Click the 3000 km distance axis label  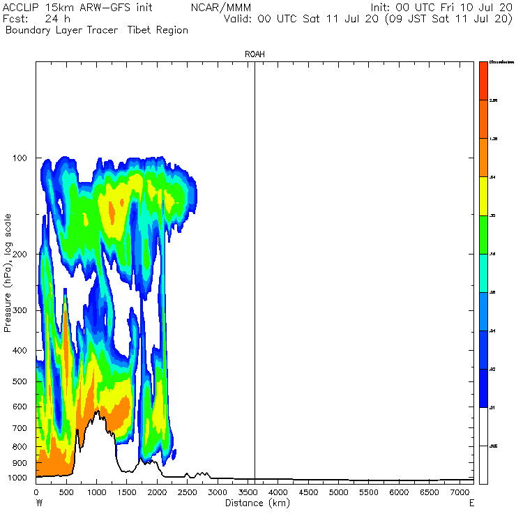tap(218, 492)
